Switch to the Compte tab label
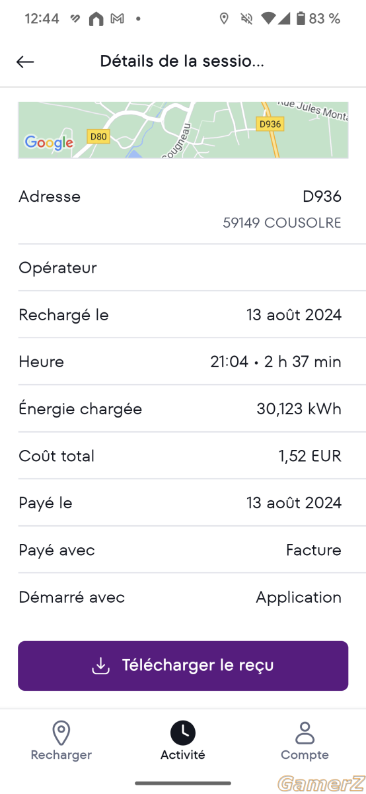This screenshot has height=794, width=366. click(305, 755)
